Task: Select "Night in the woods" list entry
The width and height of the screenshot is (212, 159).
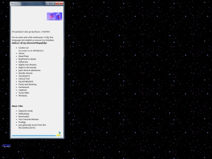Action: (x=27, y=68)
